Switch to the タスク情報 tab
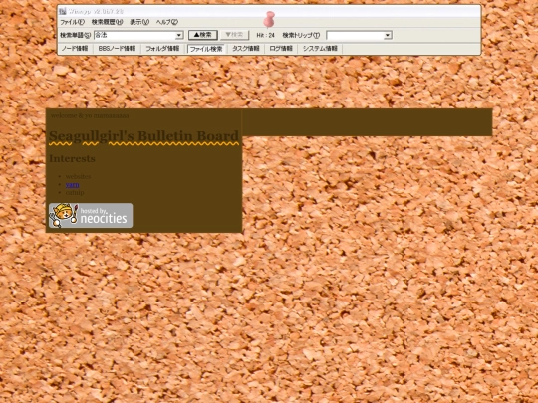Viewport: 538px width, 403px height. click(x=246, y=49)
